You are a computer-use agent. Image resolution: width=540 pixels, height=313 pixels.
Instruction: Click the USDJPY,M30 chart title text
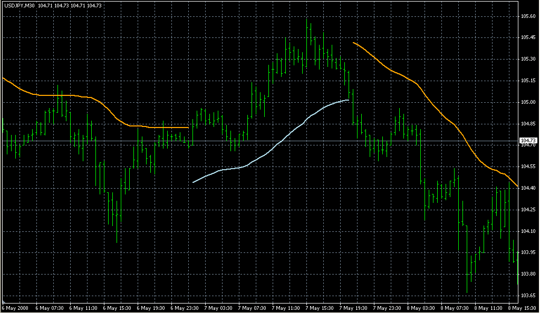tap(19, 5)
